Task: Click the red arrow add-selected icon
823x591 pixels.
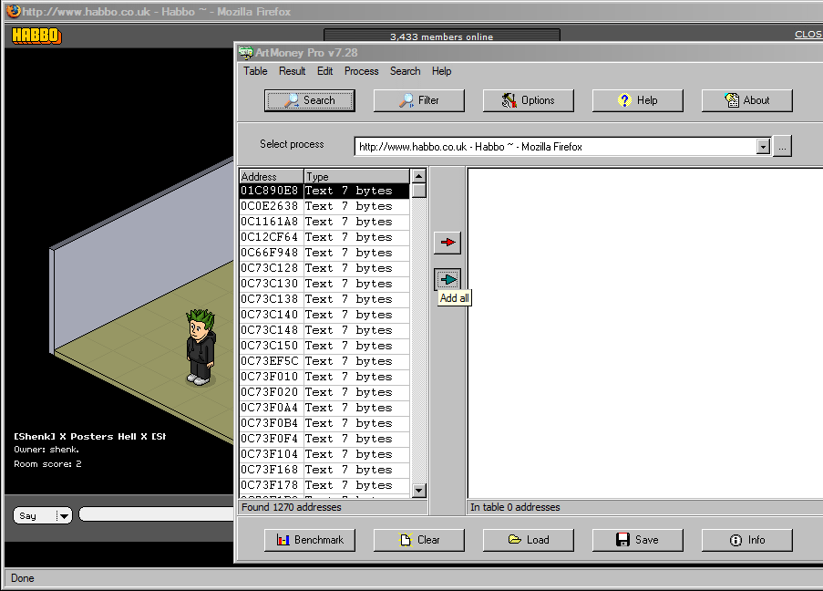Action: (x=448, y=243)
